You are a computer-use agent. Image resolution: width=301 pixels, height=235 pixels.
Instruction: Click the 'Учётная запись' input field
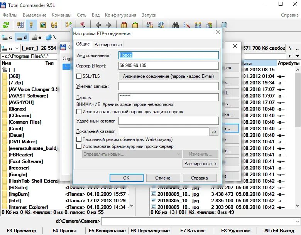(169, 86)
